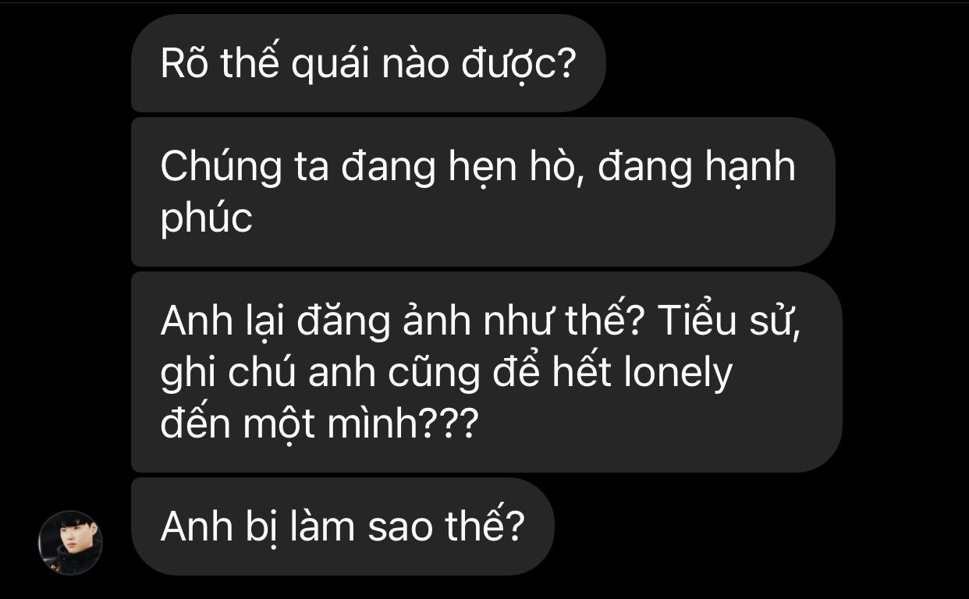Click 'Chúng ta' at the second bubble start
Image resolution: width=969 pixels, height=599 pixels.
pyautogui.click(x=245, y=168)
